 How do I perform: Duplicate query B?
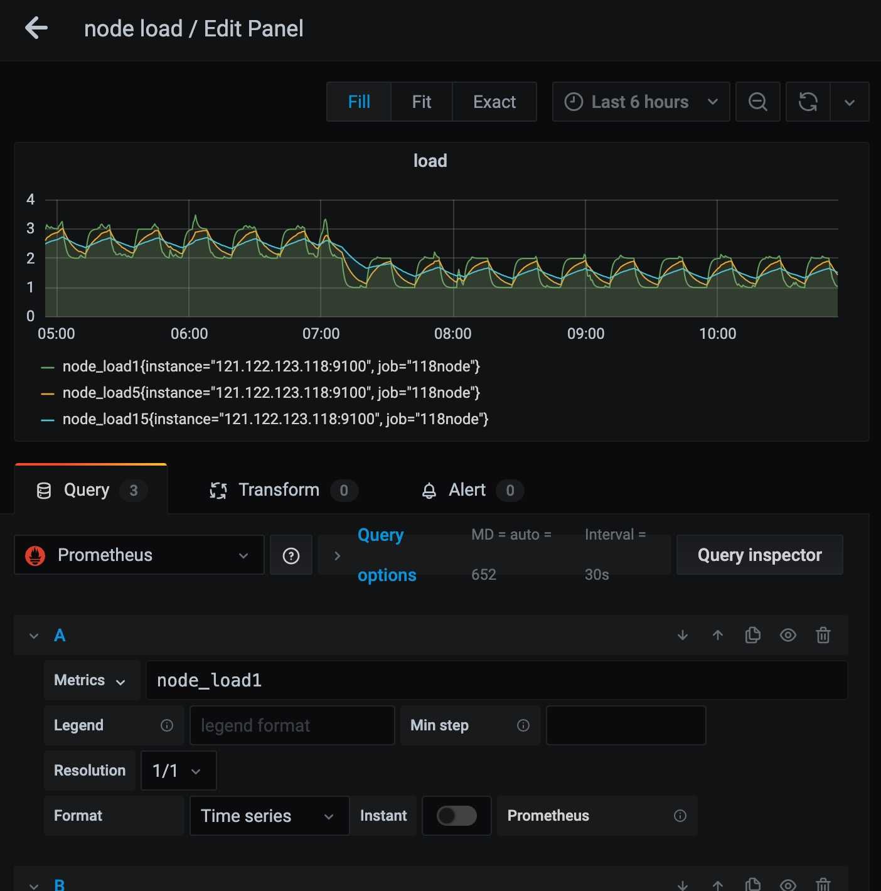[x=753, y=885]
